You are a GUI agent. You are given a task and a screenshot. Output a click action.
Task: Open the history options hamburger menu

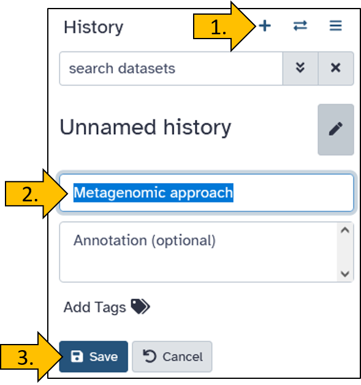(336, 26)
